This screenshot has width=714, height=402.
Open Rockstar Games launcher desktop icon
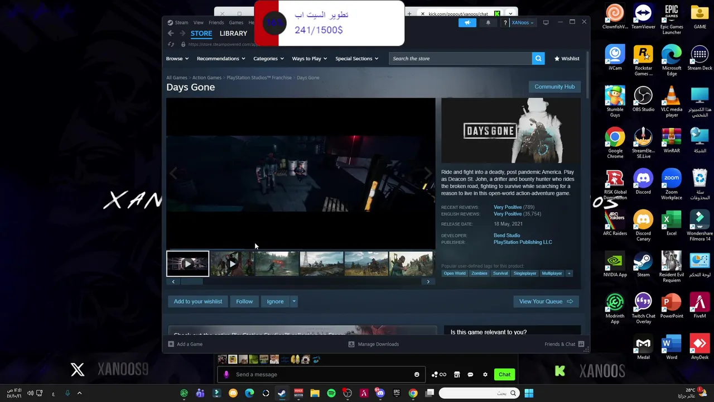tap(643, 60)
